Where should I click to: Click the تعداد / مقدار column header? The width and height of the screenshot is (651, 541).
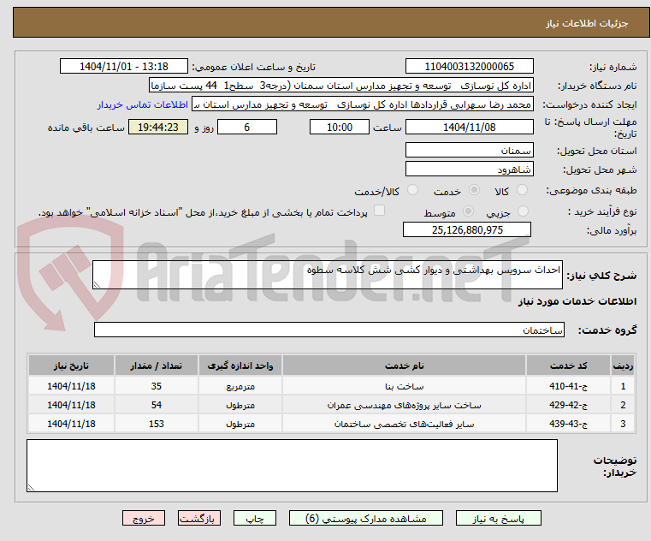point(156,366)
